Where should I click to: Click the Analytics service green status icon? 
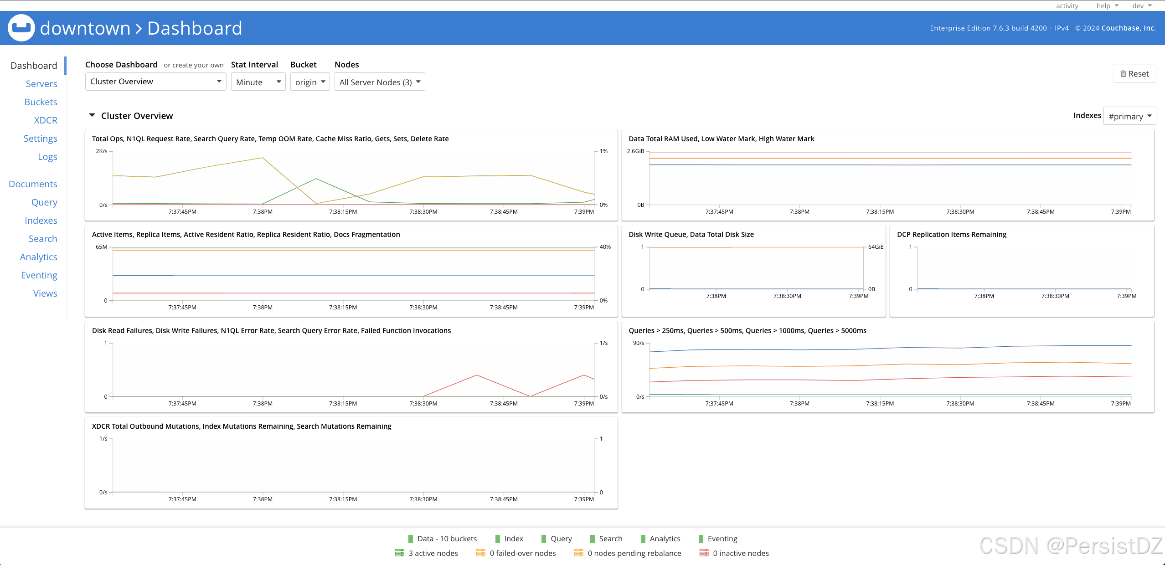point(643,539)
